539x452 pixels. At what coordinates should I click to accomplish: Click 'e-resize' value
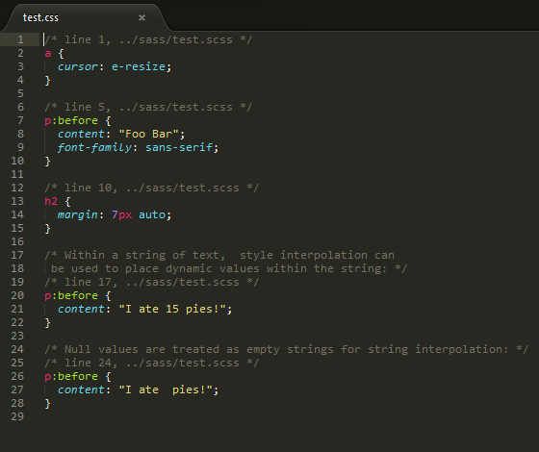tap(139, 66)
